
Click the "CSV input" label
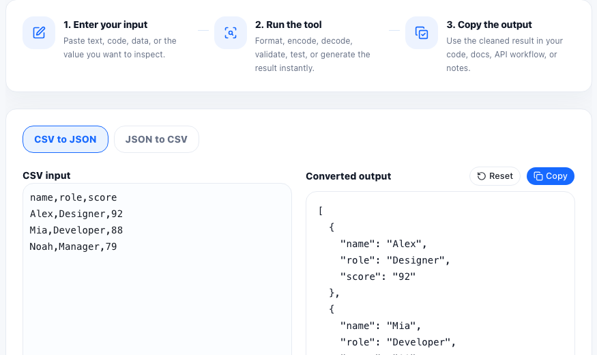pos(46,175)
